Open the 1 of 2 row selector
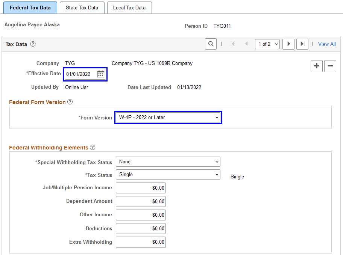 click(x=267, y=44)
